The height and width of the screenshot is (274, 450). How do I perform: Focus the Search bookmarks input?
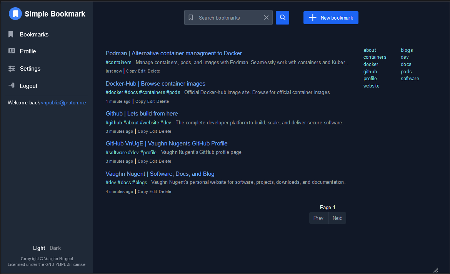tap(228, 18)
